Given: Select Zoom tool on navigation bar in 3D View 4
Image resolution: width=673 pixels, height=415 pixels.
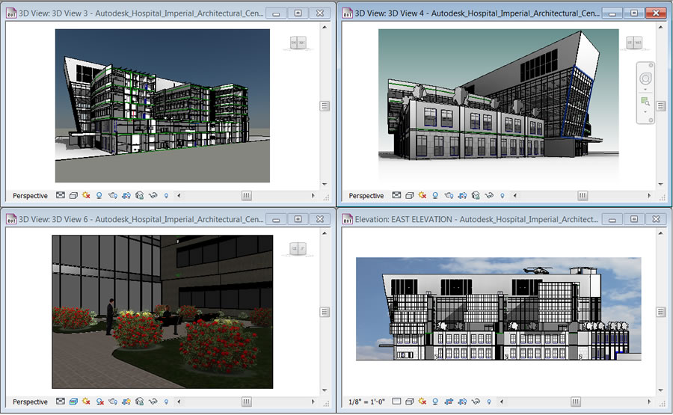Looking at the screenshot, I should (645, 102).
